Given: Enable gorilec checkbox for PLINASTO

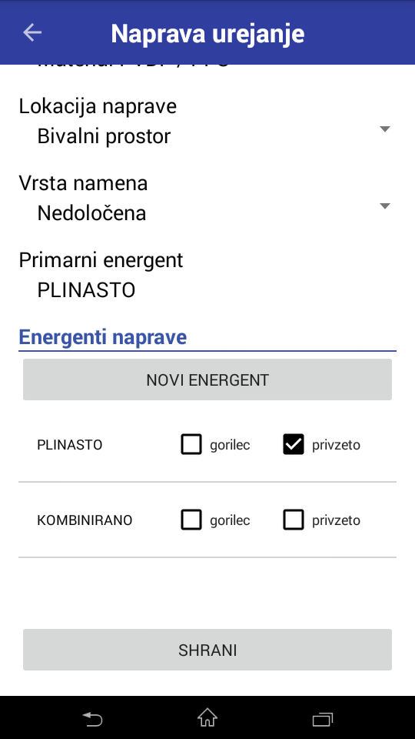Looking at the screenshot, I should (x=191, y=444).
